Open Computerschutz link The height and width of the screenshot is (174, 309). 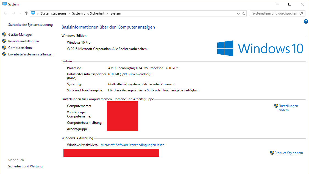[x=20, y=48]
